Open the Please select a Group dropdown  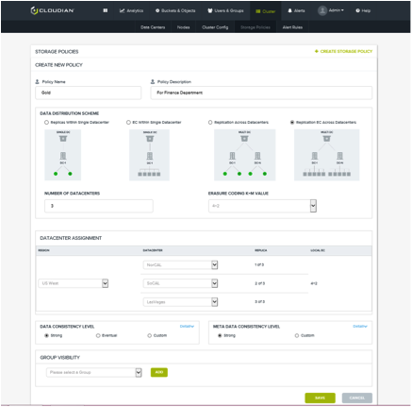[94, 372]
